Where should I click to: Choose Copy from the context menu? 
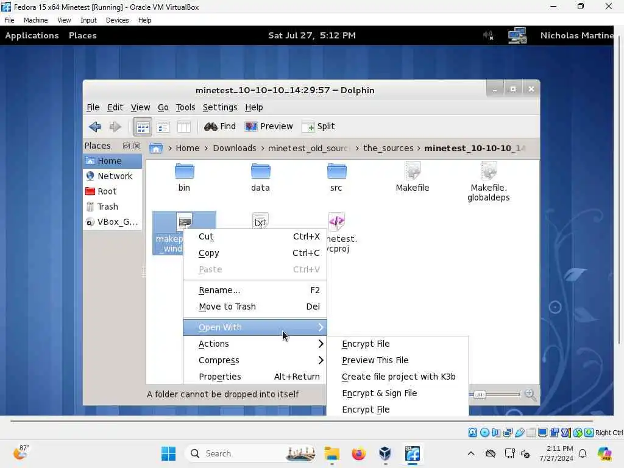(x=255, y=253)
